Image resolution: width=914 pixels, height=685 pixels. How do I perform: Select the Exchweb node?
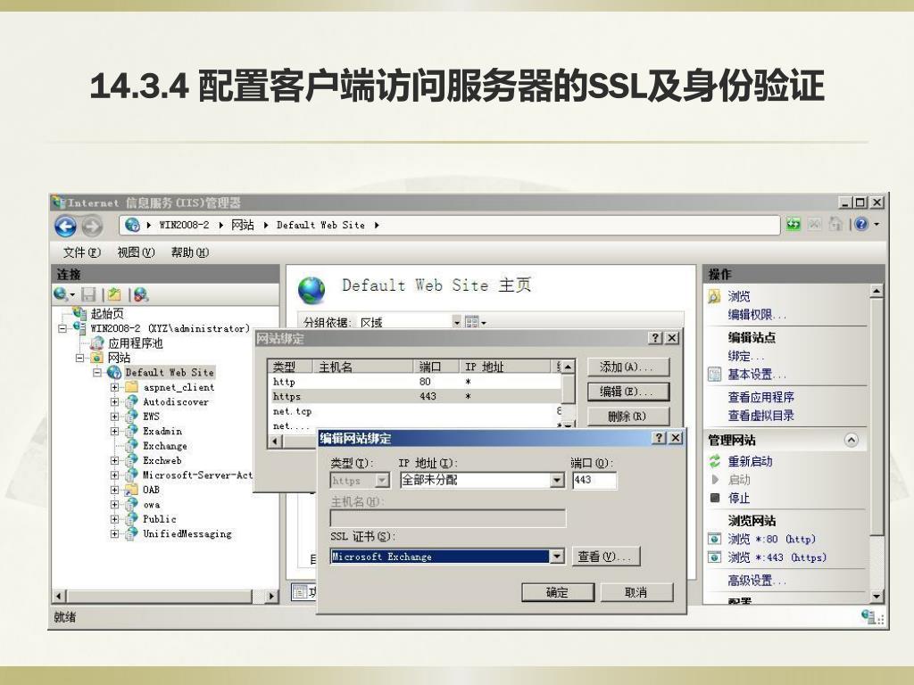pos(162,460)
